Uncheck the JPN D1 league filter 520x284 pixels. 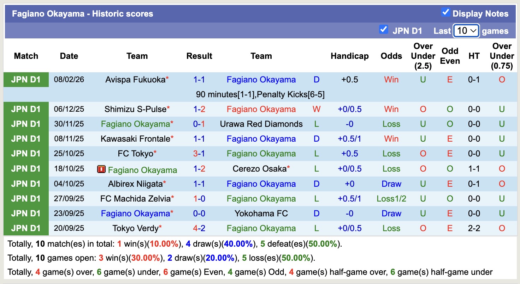384,30
